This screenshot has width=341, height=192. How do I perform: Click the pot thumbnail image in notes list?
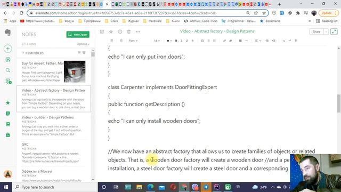(75, 71)
